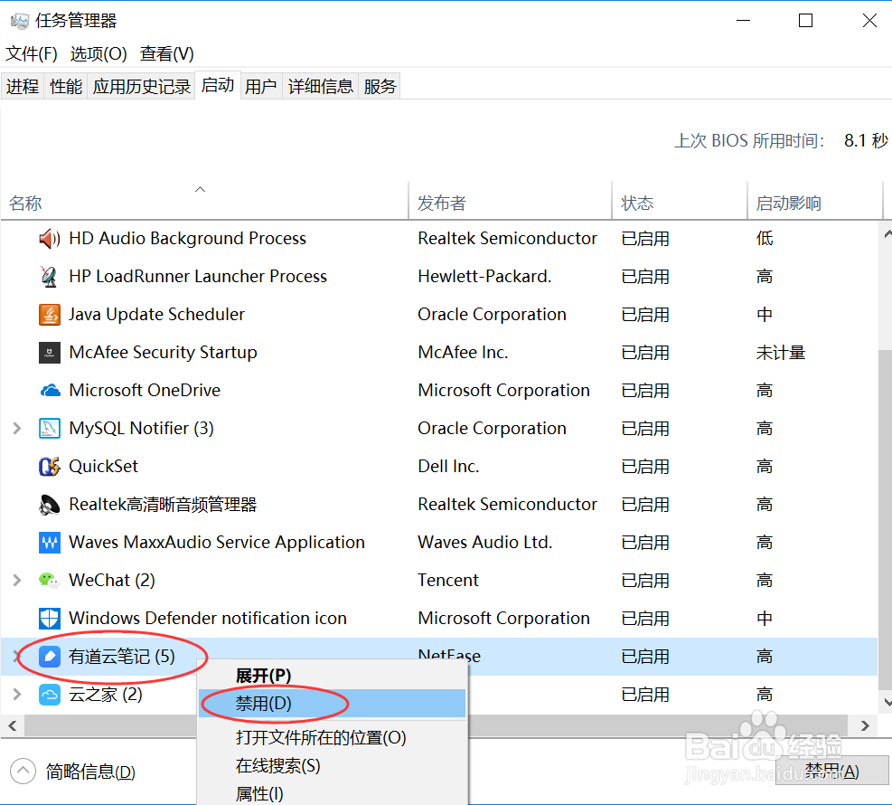
Task: Expand the WeChat (2) group
Action: pos(17,580)
